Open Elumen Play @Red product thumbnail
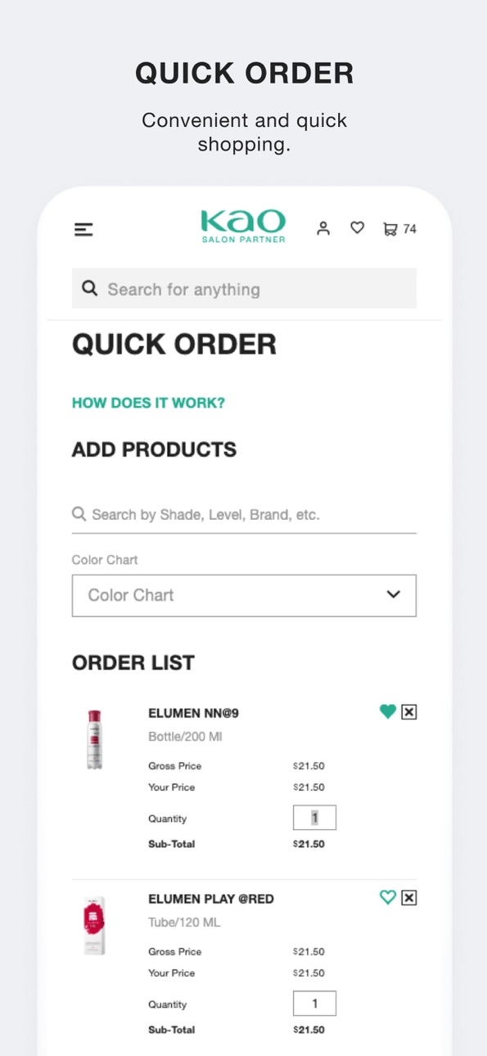Viewport: 487px width, 1056px height. point(95,926)
